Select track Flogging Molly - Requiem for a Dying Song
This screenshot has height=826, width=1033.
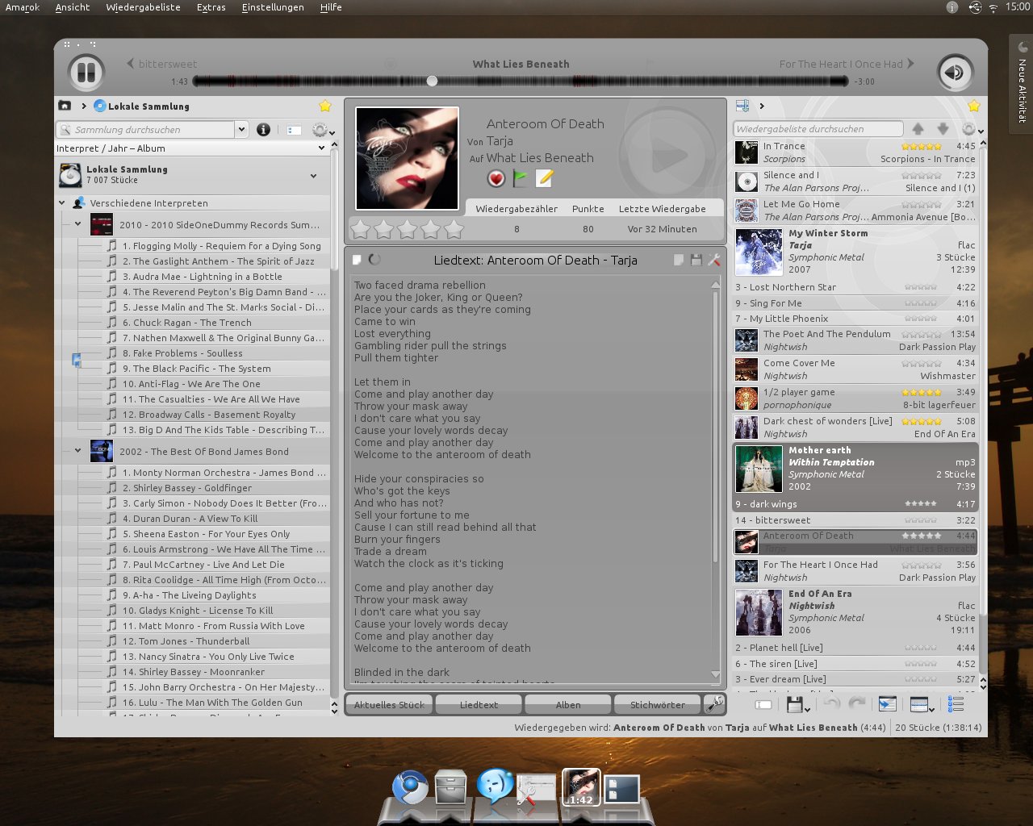[x=221, y=246]
